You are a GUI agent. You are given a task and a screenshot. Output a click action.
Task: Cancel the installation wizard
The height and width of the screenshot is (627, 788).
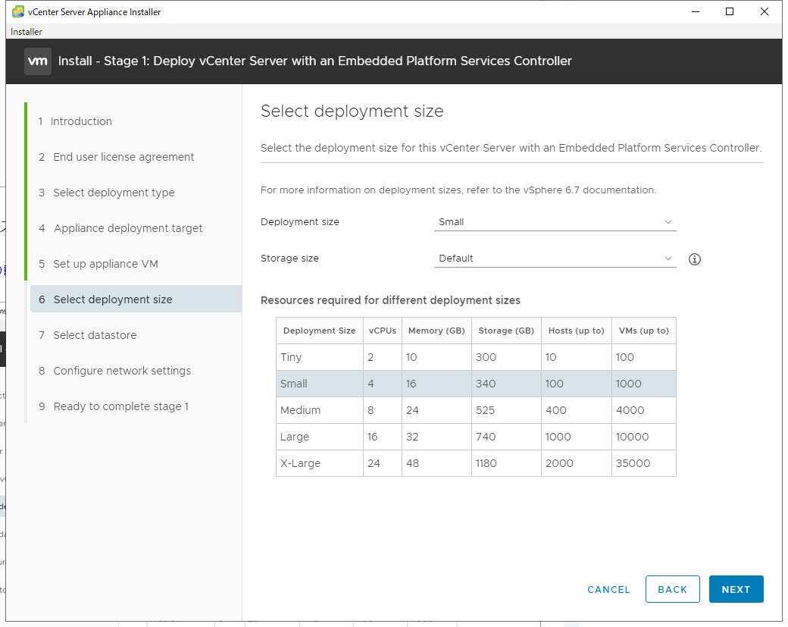608,590
